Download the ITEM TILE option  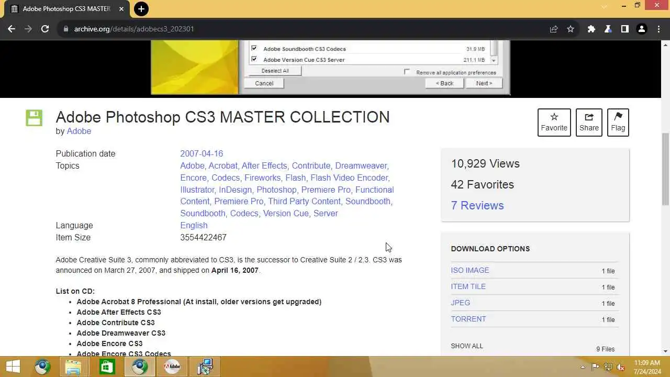[468, 286]
